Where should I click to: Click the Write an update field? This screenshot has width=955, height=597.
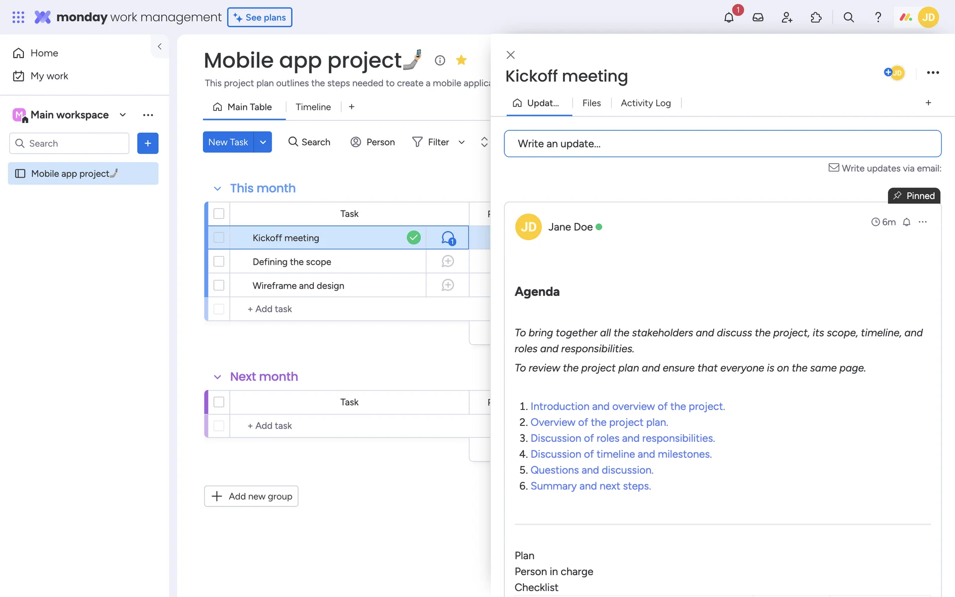722,144
